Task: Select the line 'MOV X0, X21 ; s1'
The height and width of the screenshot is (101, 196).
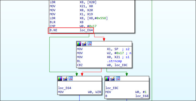Action: (x=103, y=57)
